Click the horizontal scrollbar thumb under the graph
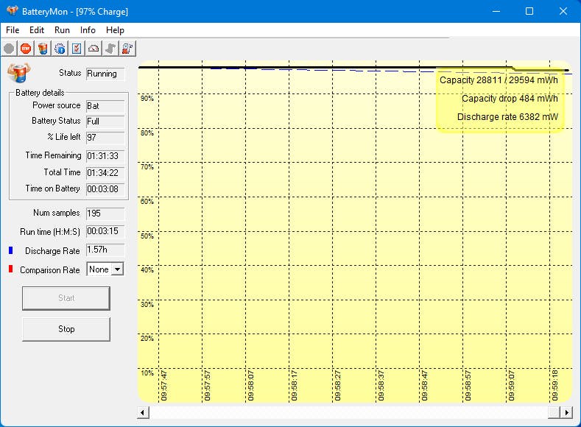The height and width of the screenshot is (427, 581). (554, 412)
